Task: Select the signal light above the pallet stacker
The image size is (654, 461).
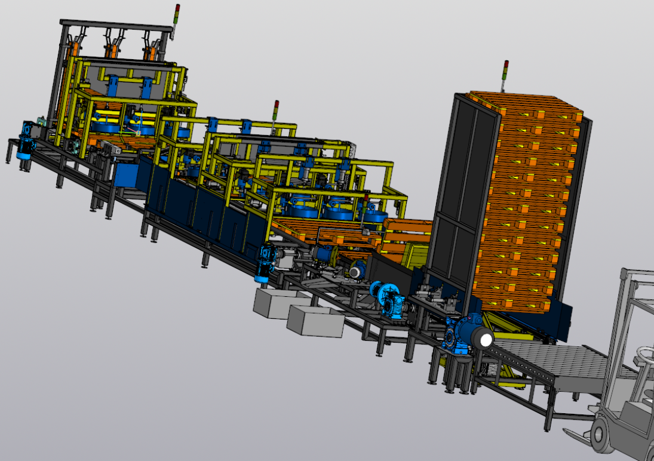Action: point(506,69)
